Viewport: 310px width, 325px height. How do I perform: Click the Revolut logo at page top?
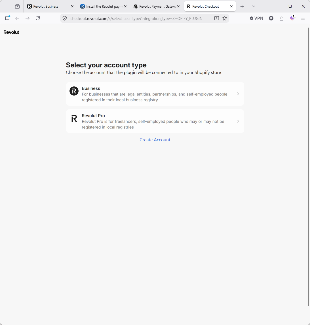point(11,32)
